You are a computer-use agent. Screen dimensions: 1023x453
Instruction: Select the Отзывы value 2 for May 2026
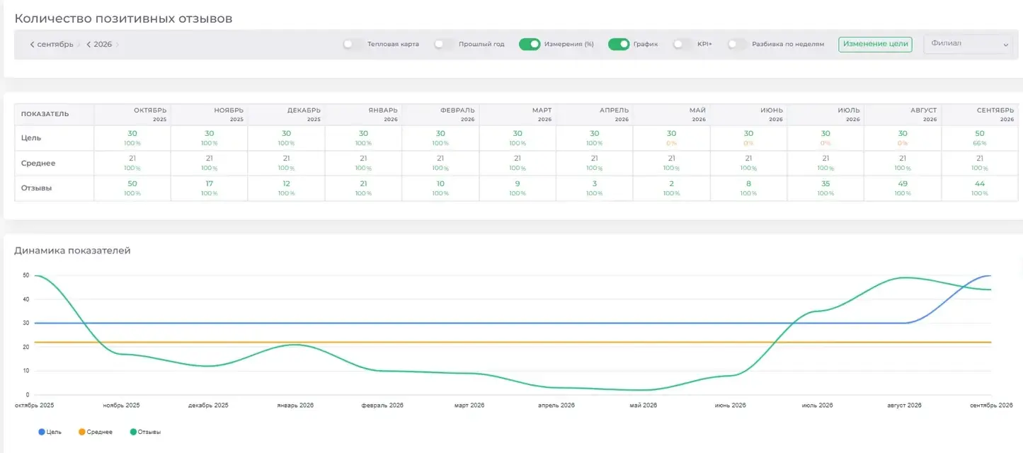pos(671,184)
